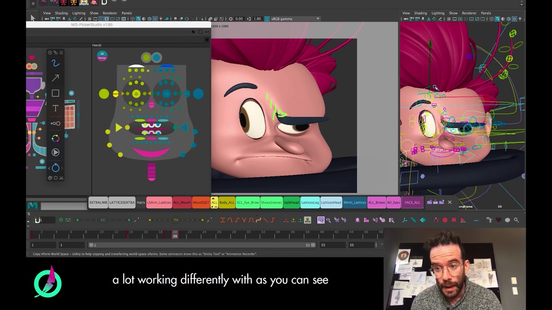Click the SqStHead set button
This screenshot has width=552, height=310.
click(x=291, y=202)
